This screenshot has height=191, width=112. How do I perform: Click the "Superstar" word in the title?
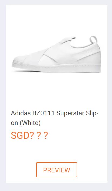(70, 113)
